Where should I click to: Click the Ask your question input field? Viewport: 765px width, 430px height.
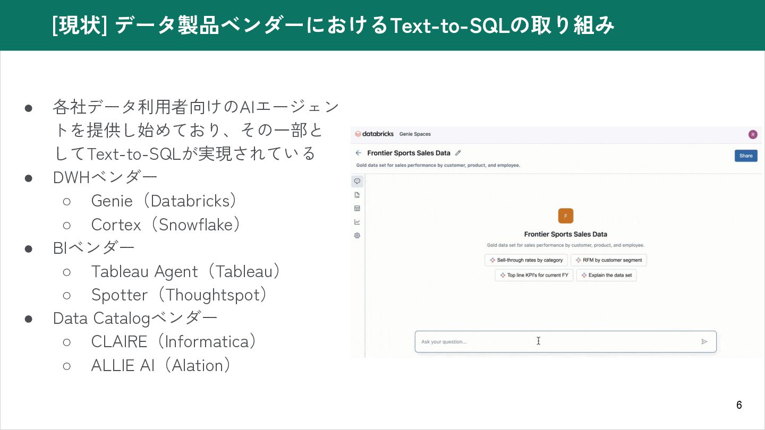click(x=565, y=341)
